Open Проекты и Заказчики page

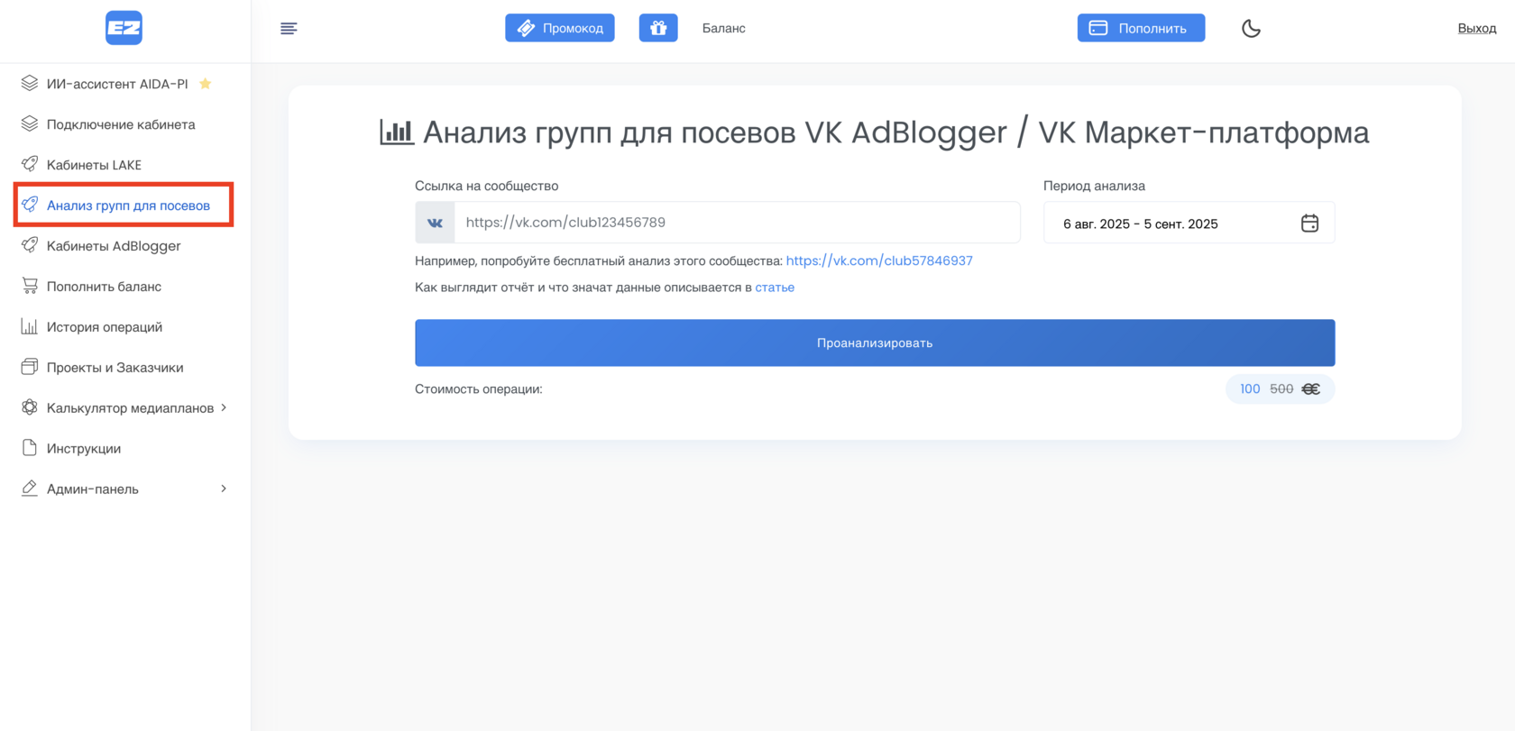pos(115,368)
